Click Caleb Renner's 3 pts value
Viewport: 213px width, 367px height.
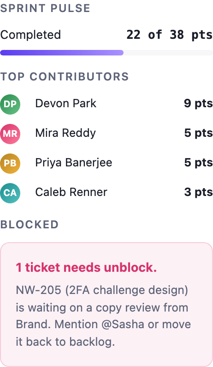198,192
